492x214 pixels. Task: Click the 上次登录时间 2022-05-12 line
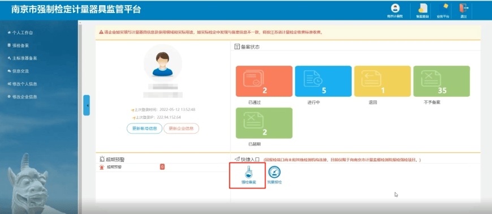pos(163,110)
